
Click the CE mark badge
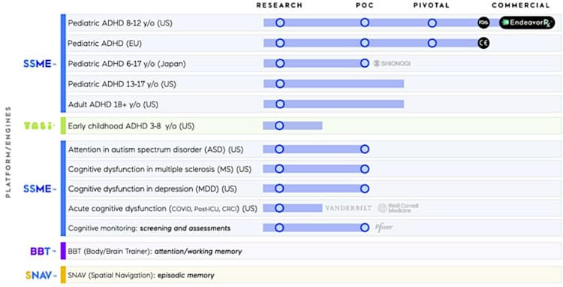(x=483, y=43)
